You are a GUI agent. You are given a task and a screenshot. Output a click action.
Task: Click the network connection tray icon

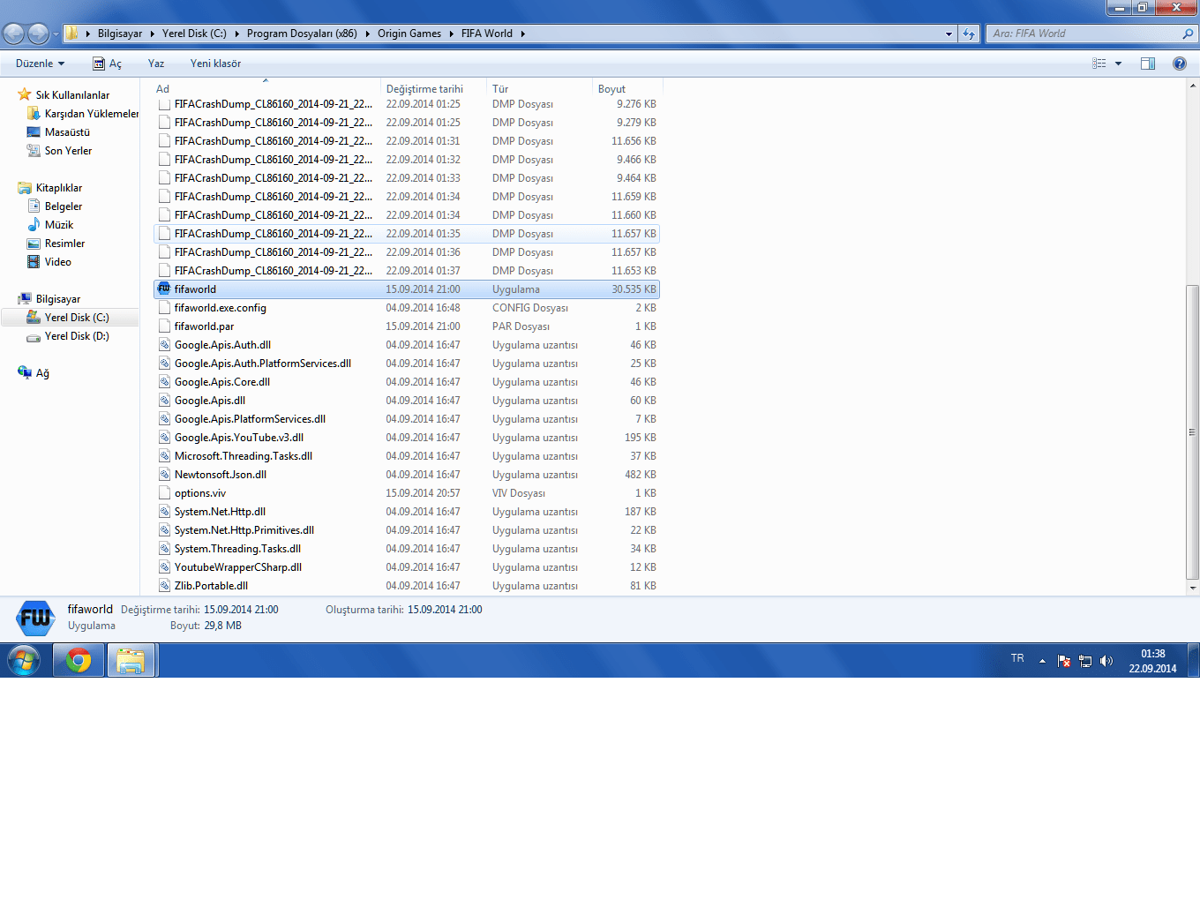point(1085,661)
